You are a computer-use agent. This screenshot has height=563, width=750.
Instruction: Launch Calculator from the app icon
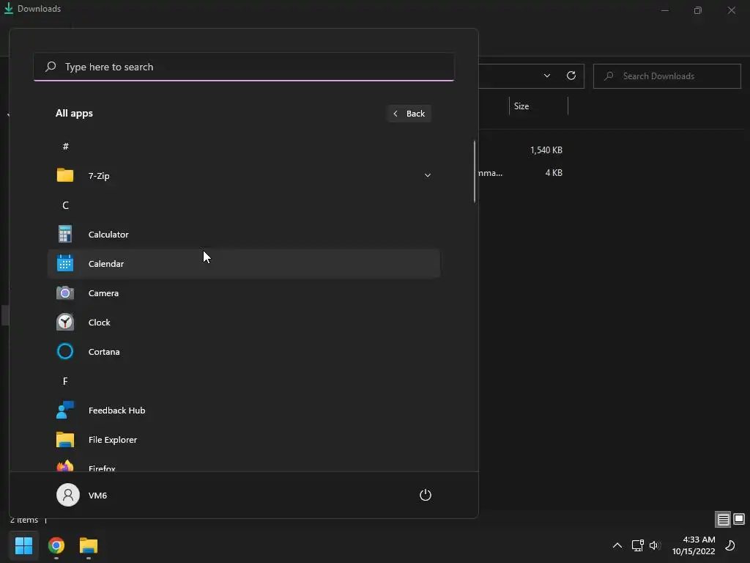click(x=65, y=234)
